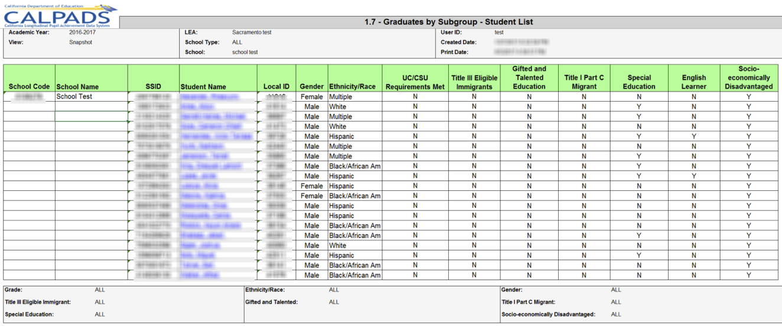Screen dimensions: 782x332
Task: Click the CALPADS logo
Action: 59,16
